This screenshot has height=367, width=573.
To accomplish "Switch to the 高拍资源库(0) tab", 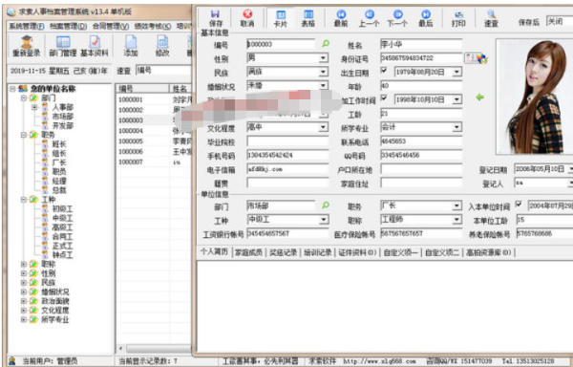I will 489,252.
